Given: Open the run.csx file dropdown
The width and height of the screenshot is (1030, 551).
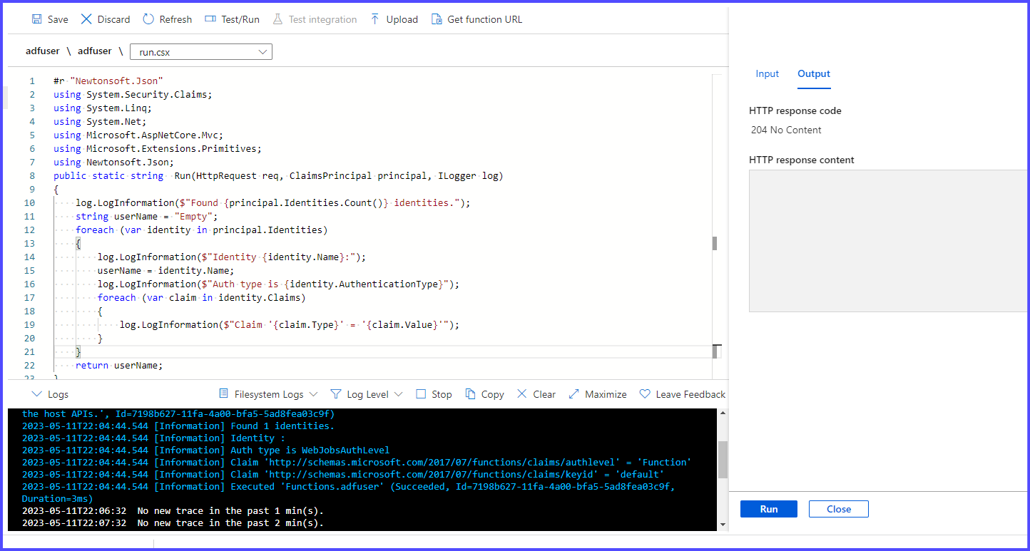Looking at the screenshot, I should (x=201, y=52).
